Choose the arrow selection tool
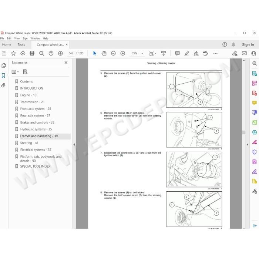This screenshot has height=259, width=259. point(95,53)
